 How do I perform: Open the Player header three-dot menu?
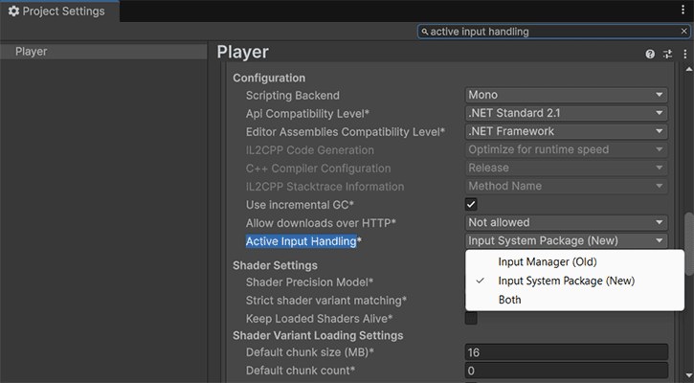click(x=684, y=54)
